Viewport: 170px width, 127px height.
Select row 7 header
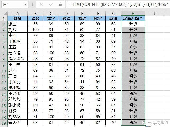coord(4,53)
